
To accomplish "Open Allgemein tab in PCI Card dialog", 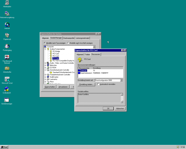I will (80, 55).
